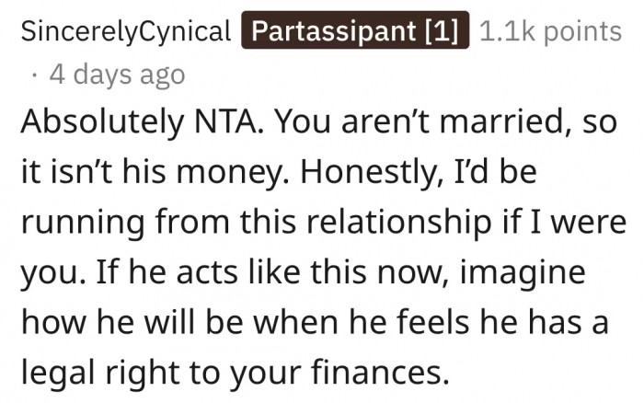Click the word 'finances' ending the comment
The image size is (644, 403).
[x=380, y=372]
